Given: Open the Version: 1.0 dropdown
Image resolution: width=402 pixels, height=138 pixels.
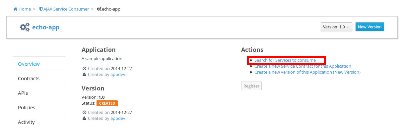Looking at the screenshot, I should tap(336, 27).
